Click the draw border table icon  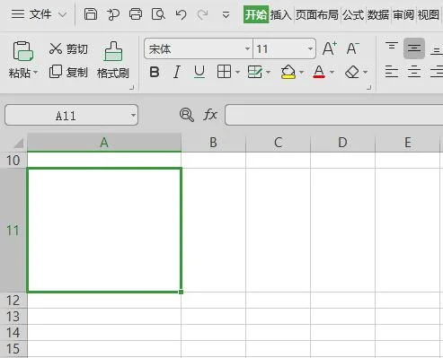[255, 72]
